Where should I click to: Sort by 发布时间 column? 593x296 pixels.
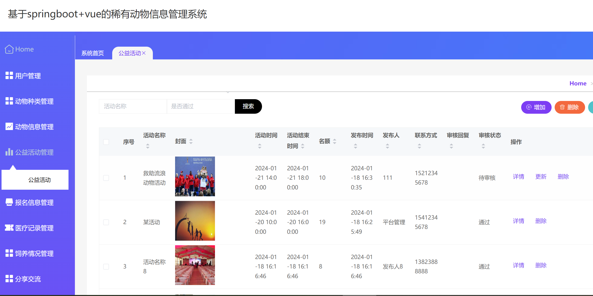point(355,146)
